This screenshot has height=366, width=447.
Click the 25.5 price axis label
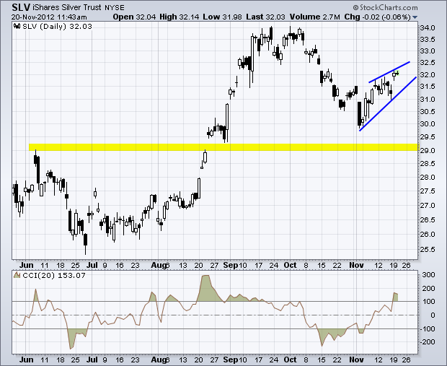[x=428, y=250]
